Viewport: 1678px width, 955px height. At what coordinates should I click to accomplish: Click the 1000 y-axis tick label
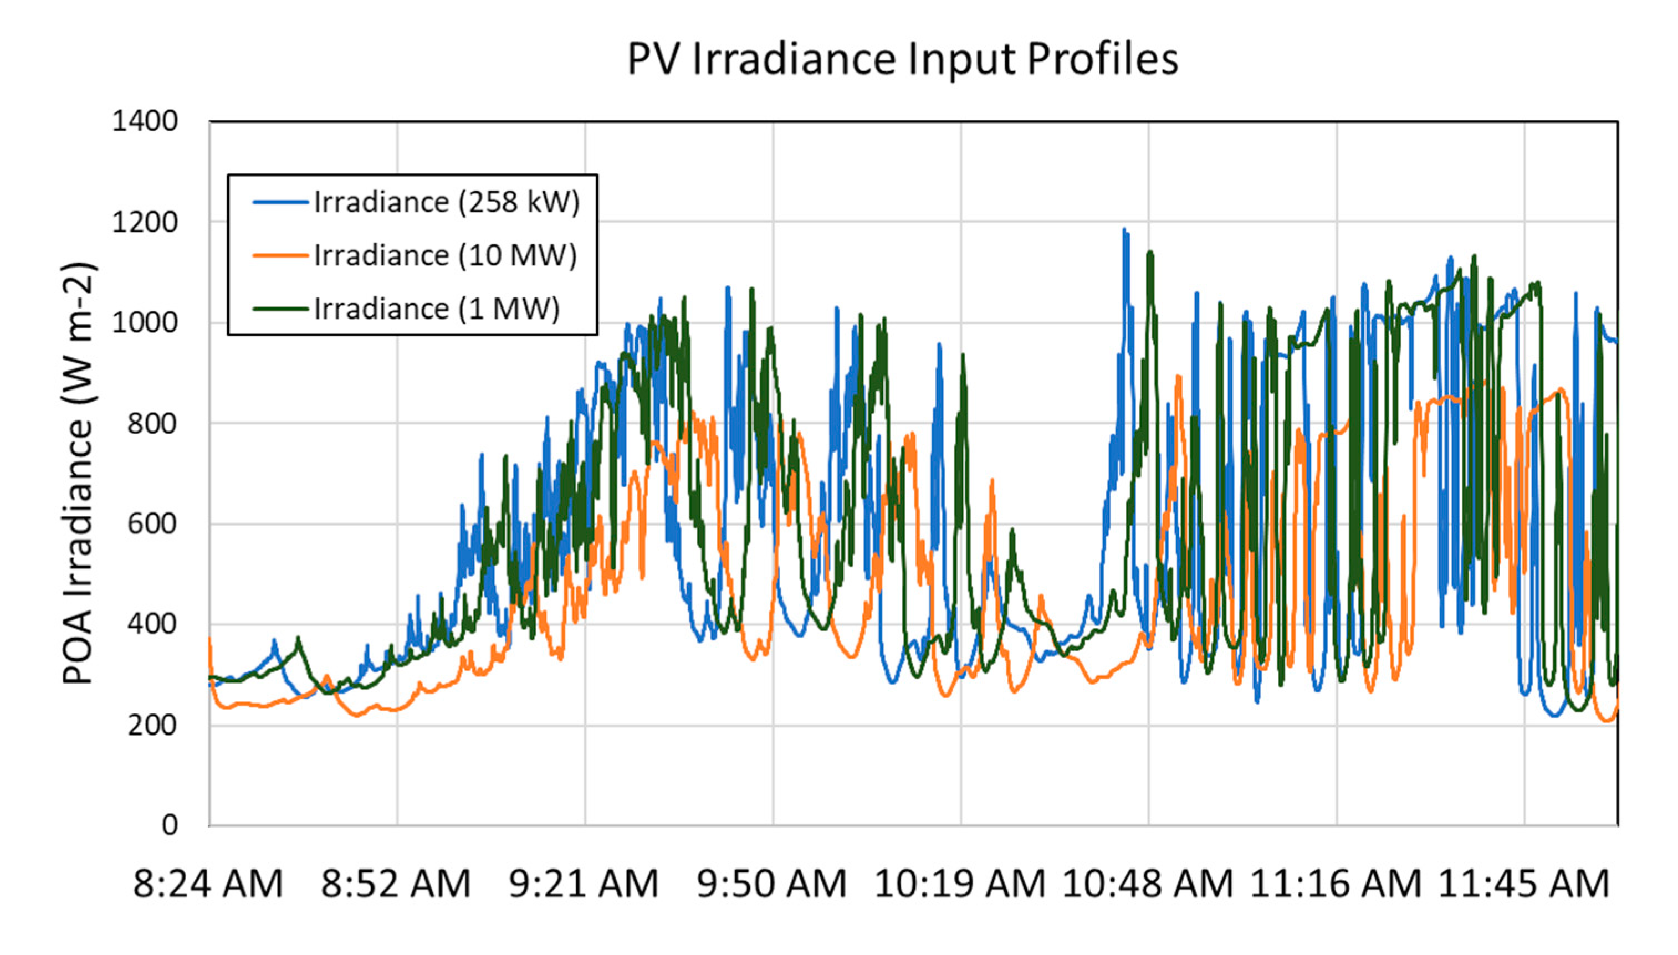click(x=145, y=323)
